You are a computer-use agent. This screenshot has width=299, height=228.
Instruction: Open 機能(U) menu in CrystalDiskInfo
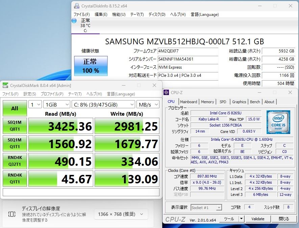point(119,15)
